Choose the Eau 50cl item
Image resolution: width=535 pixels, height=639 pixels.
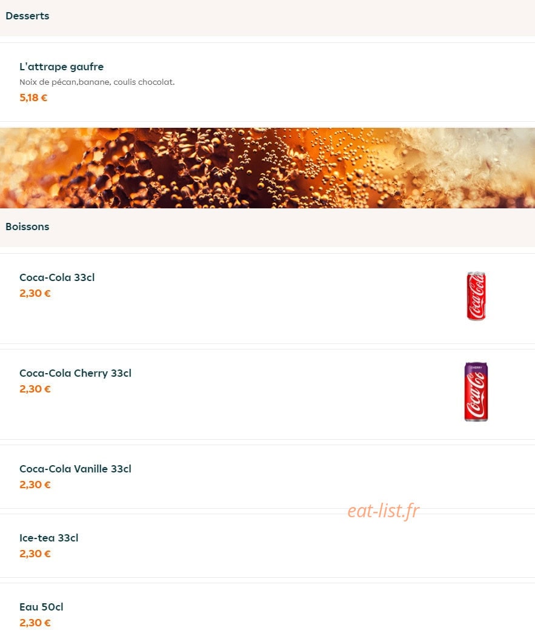pyautogui.click(x=268, y=611)
